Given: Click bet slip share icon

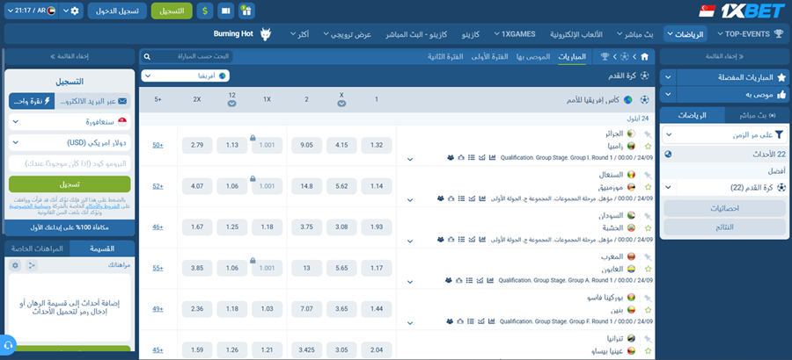Looking at the screenshot, I should pos(32,265).
